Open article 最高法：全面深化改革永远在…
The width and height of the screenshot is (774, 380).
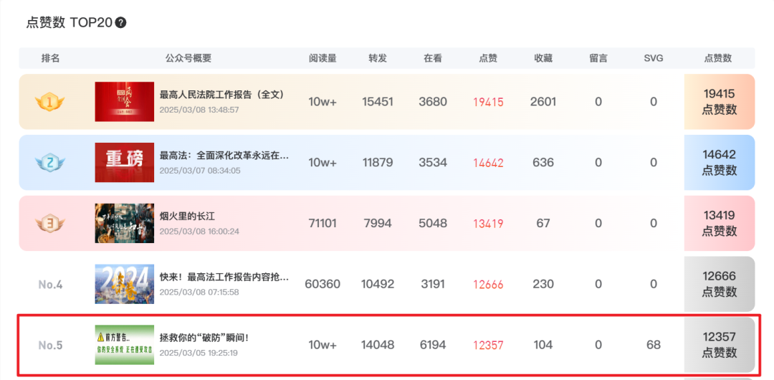click(x=224, y=155)
